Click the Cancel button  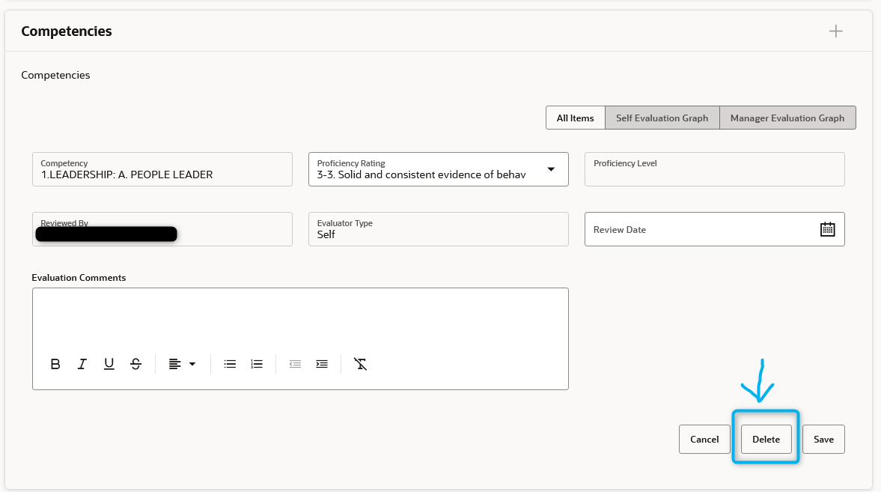click(704, 439)
